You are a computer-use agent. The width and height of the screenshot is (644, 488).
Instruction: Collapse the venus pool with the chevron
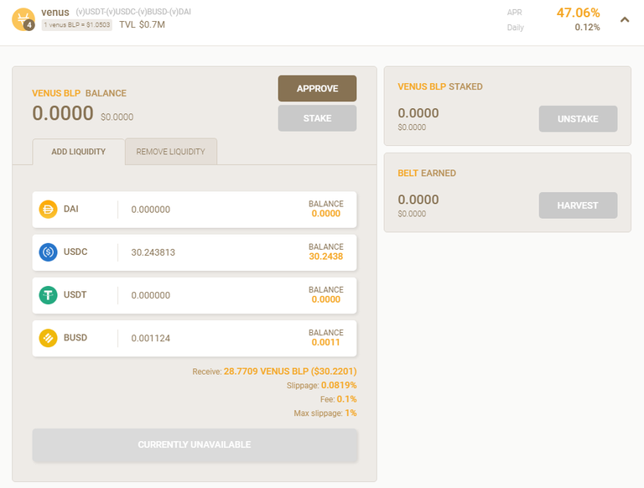point(624,19)
